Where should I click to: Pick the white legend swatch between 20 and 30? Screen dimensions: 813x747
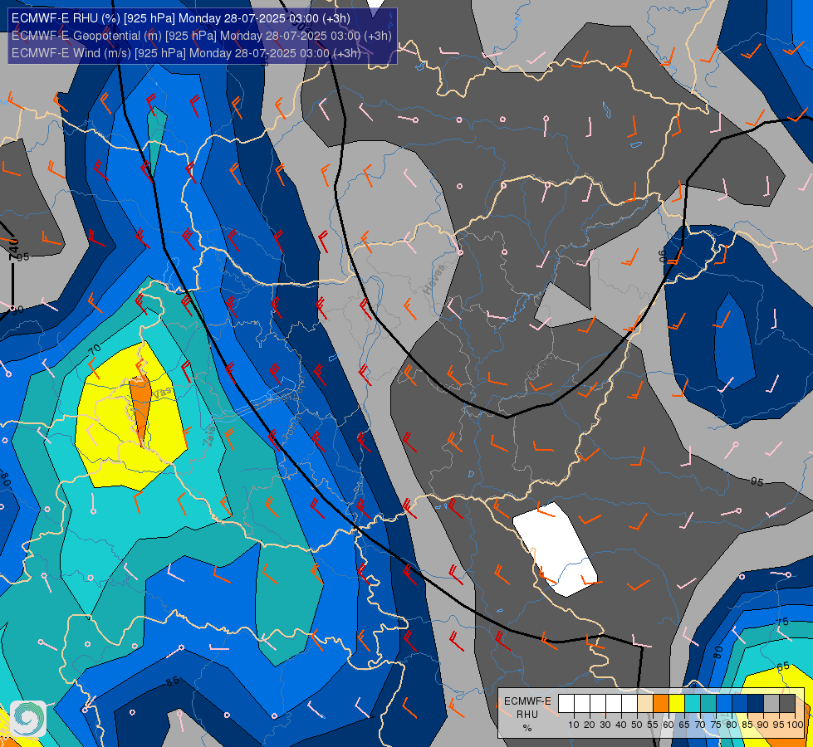click(598, 704)
